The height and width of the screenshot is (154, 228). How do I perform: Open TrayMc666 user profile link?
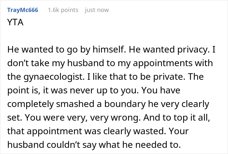[22, 10]
